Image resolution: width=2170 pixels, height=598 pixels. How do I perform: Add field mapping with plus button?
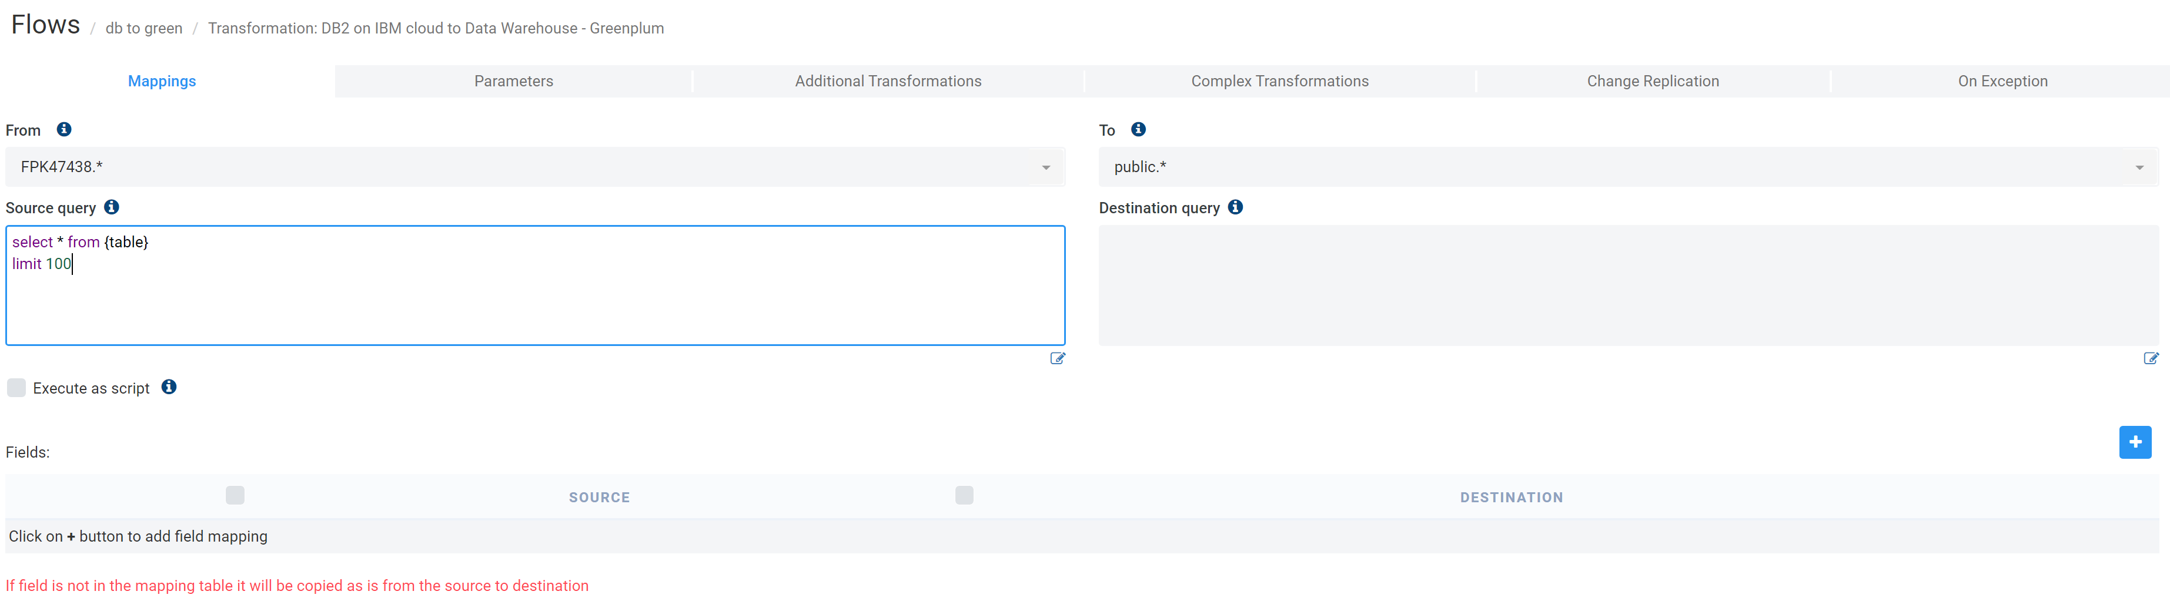click(2135, 442)
